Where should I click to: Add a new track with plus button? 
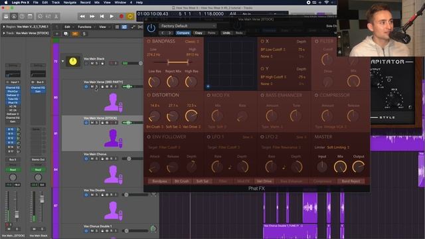[57, 34]
